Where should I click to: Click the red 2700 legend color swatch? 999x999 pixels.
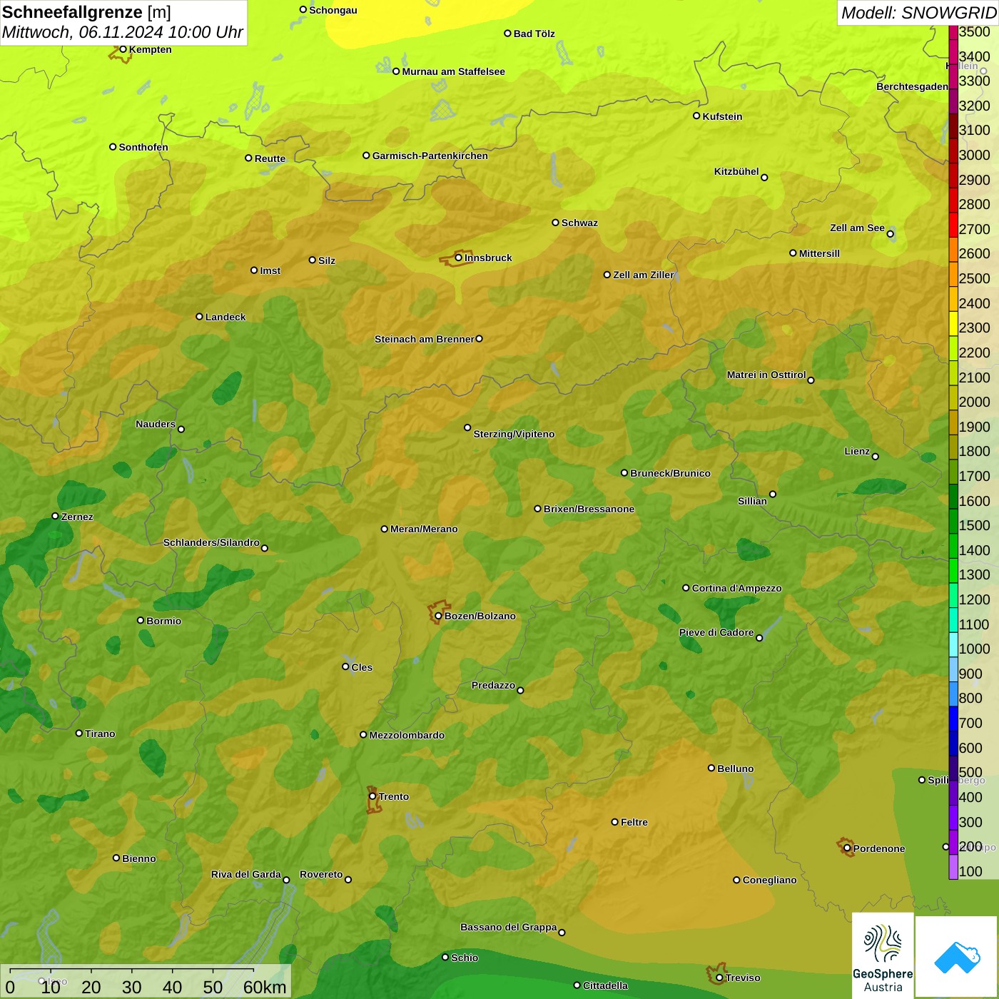(x=953, y=225)
